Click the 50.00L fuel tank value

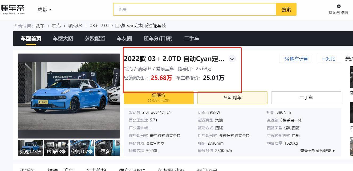click(x=152, y=151)
